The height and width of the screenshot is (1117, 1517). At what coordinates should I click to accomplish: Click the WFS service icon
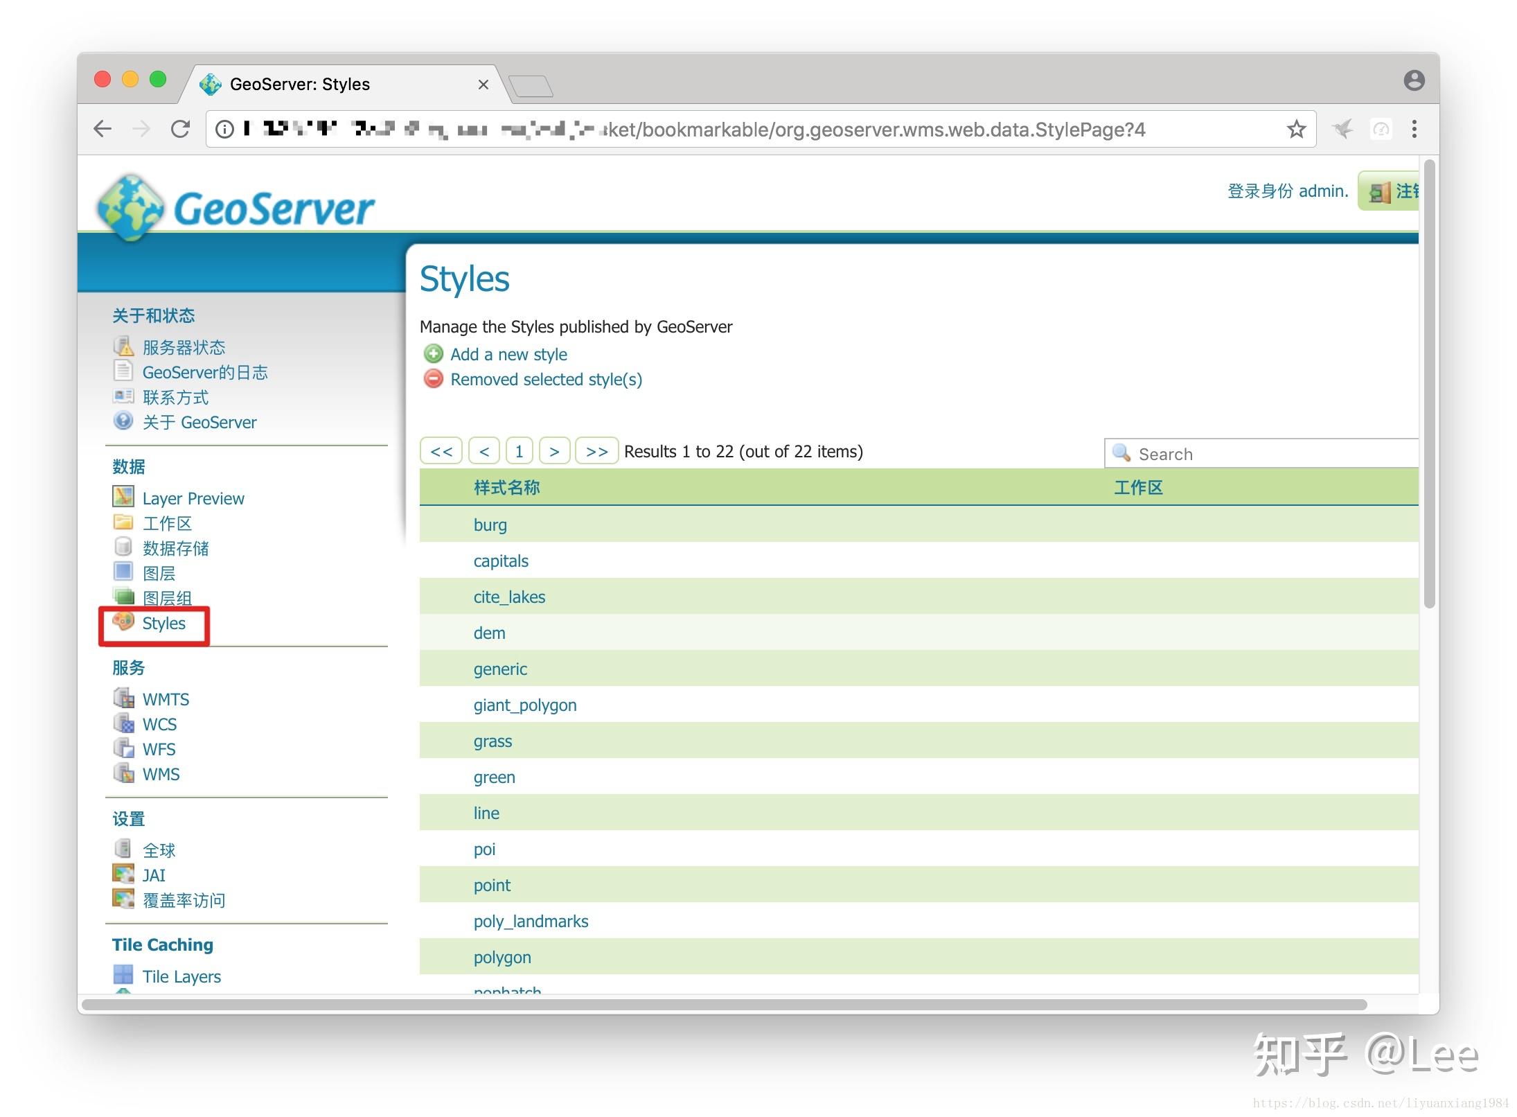(125, 748)
